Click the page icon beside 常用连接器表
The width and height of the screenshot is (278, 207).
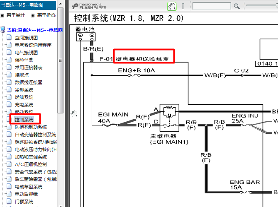coord(9,67)
